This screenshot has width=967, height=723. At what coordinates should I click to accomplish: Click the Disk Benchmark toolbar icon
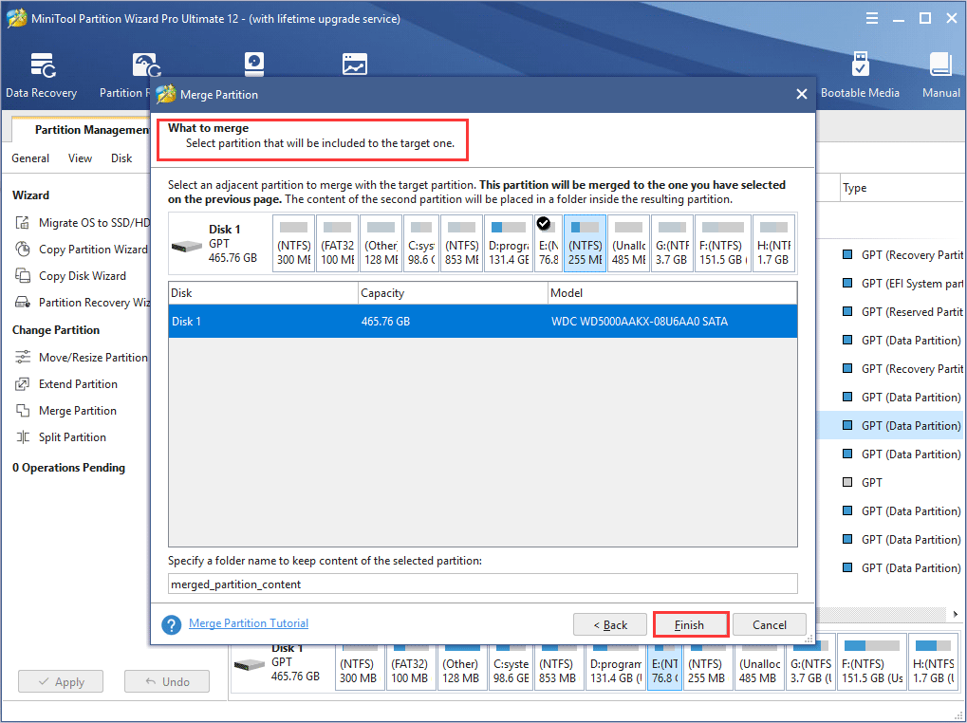pos(253,65)
